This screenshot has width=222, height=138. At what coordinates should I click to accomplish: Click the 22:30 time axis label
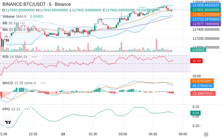point(33,134)
